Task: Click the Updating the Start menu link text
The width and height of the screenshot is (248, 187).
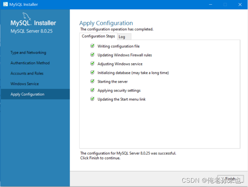Action: (121, 99)
